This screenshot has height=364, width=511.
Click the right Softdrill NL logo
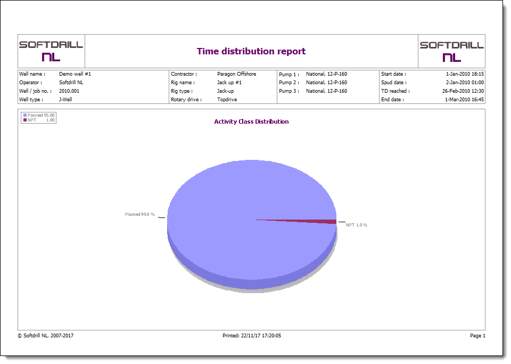pyautogui.click(x=451, y=51)
